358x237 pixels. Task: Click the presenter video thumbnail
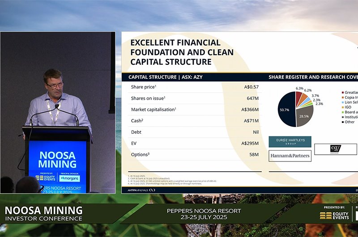pos(58,112)
